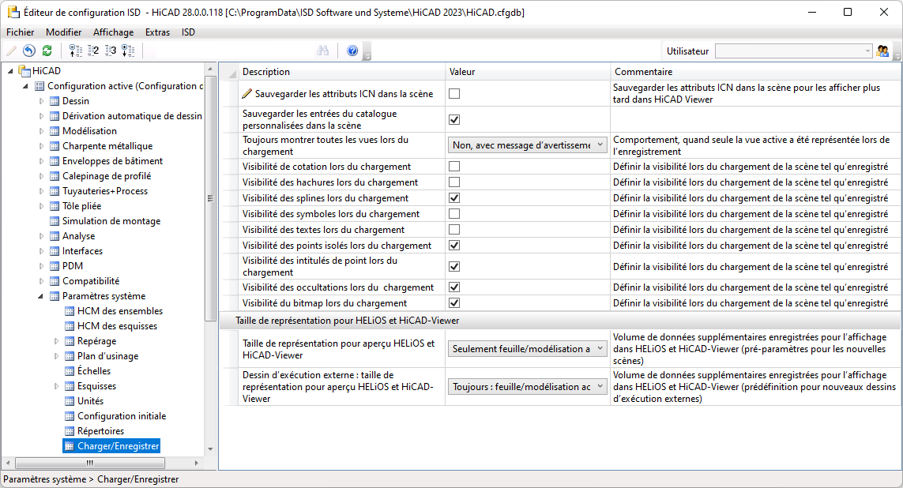Click the undo arrow toolbar icon

(28, 51)
